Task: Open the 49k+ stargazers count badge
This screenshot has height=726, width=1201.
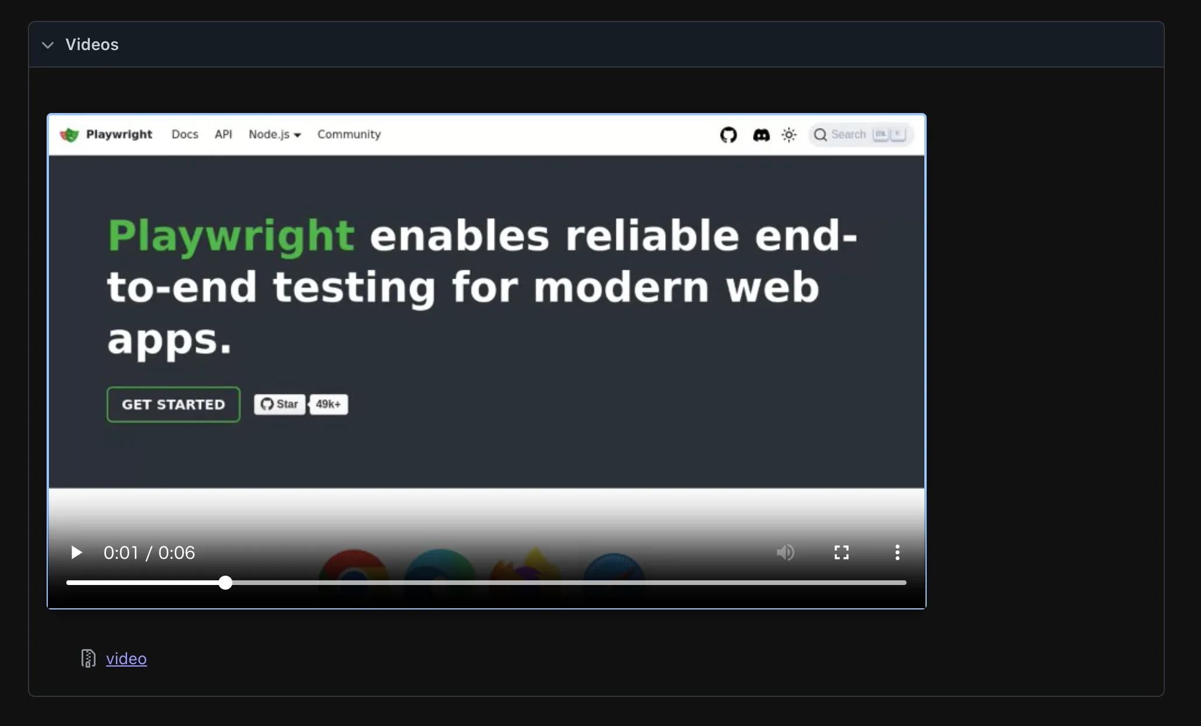Action: [x=328, y=404]
